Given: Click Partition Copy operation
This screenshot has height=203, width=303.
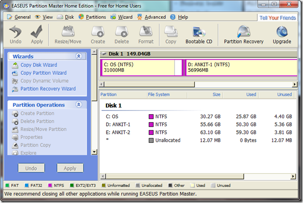Looking at the screenshot, I should click(36, 145).
